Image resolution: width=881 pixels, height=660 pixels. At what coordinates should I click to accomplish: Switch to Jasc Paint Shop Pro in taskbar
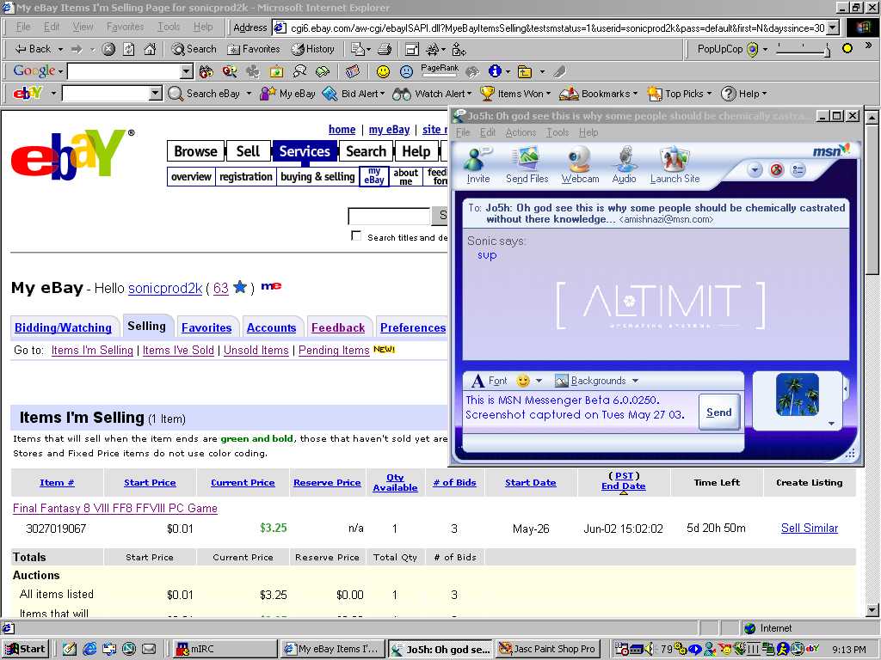[547, 649]
